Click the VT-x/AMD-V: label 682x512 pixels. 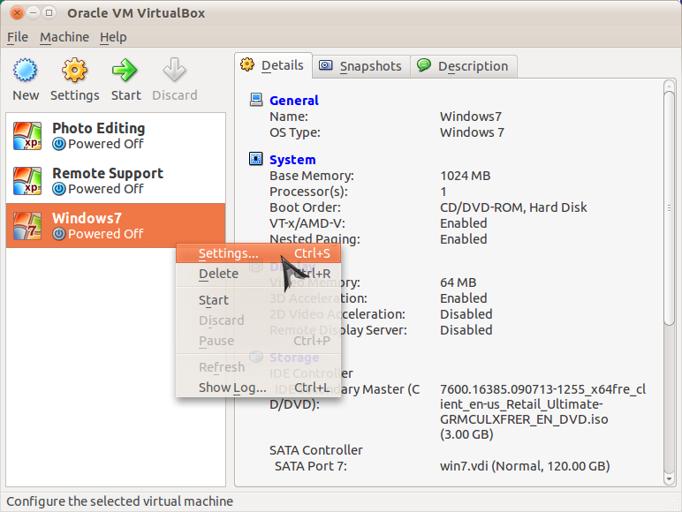[x=307, y=223]
